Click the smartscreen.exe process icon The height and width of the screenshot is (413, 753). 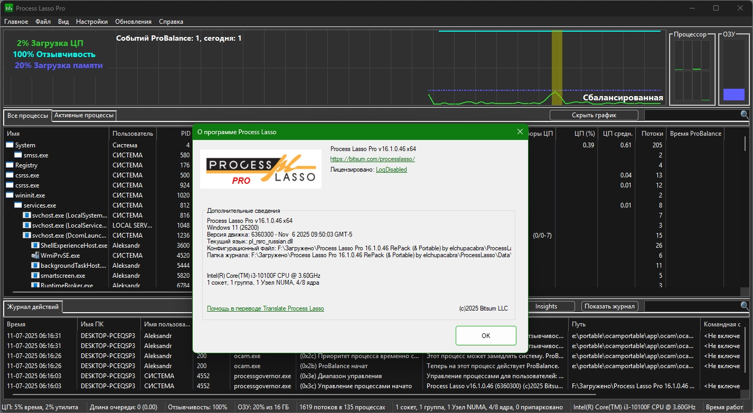[x=35, y=276]
